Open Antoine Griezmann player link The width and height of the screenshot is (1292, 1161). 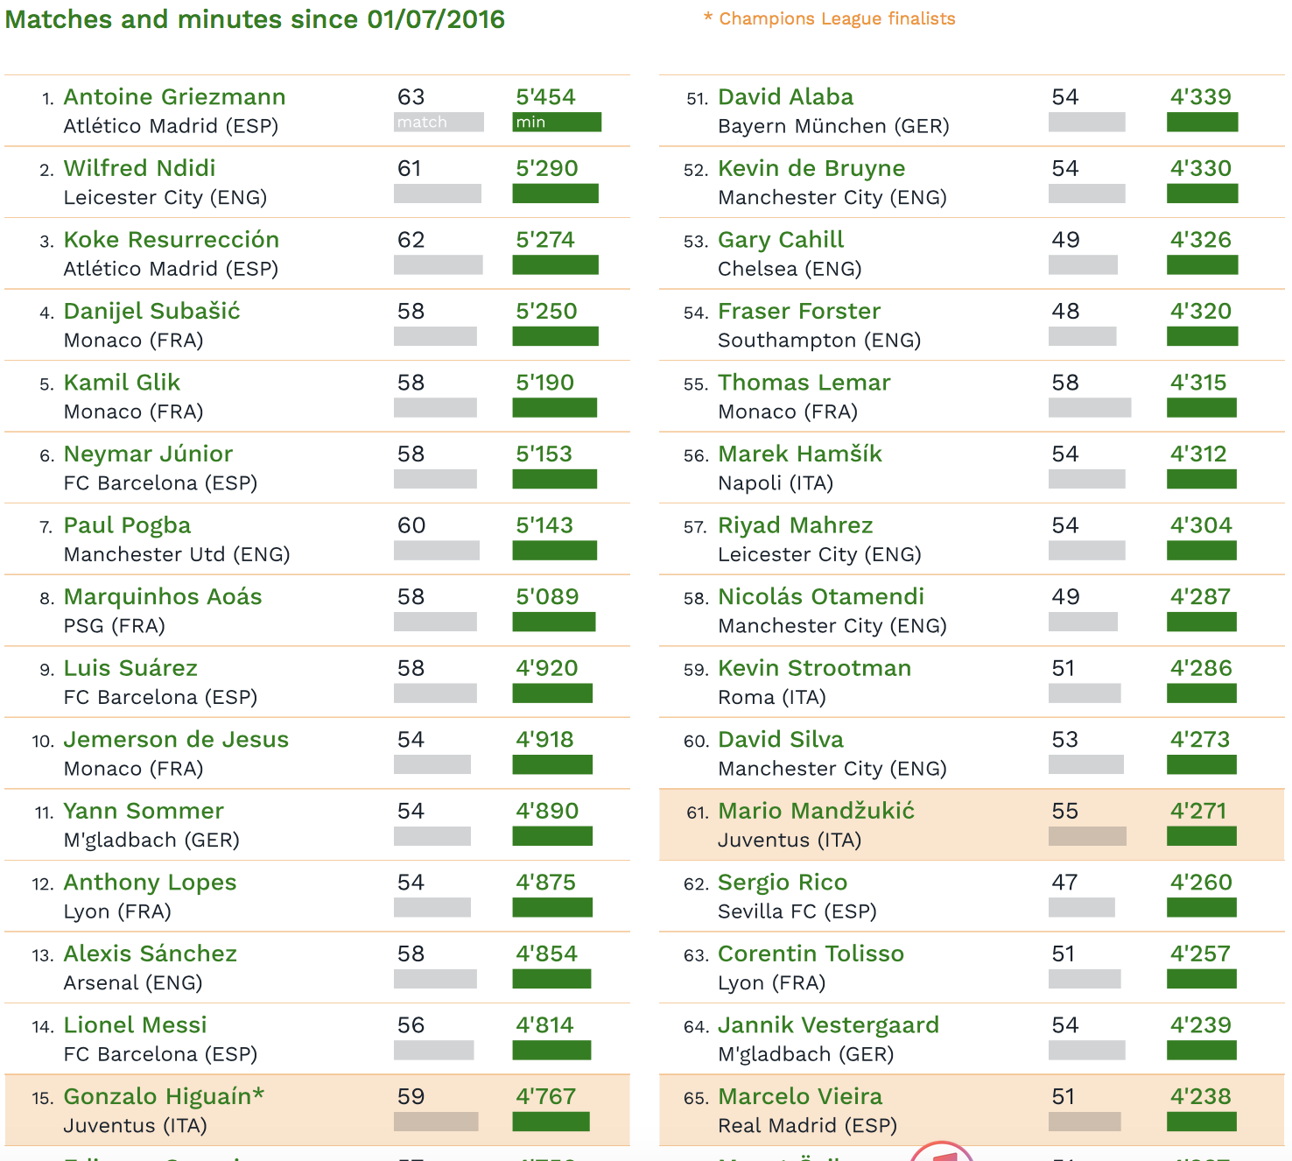point(174,97)
